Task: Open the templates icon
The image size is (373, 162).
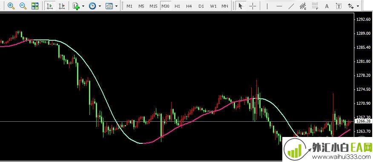Action: pyautogui.click(x=109, y=6)
